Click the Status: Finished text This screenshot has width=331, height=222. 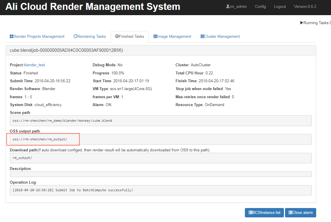point(24,73)
